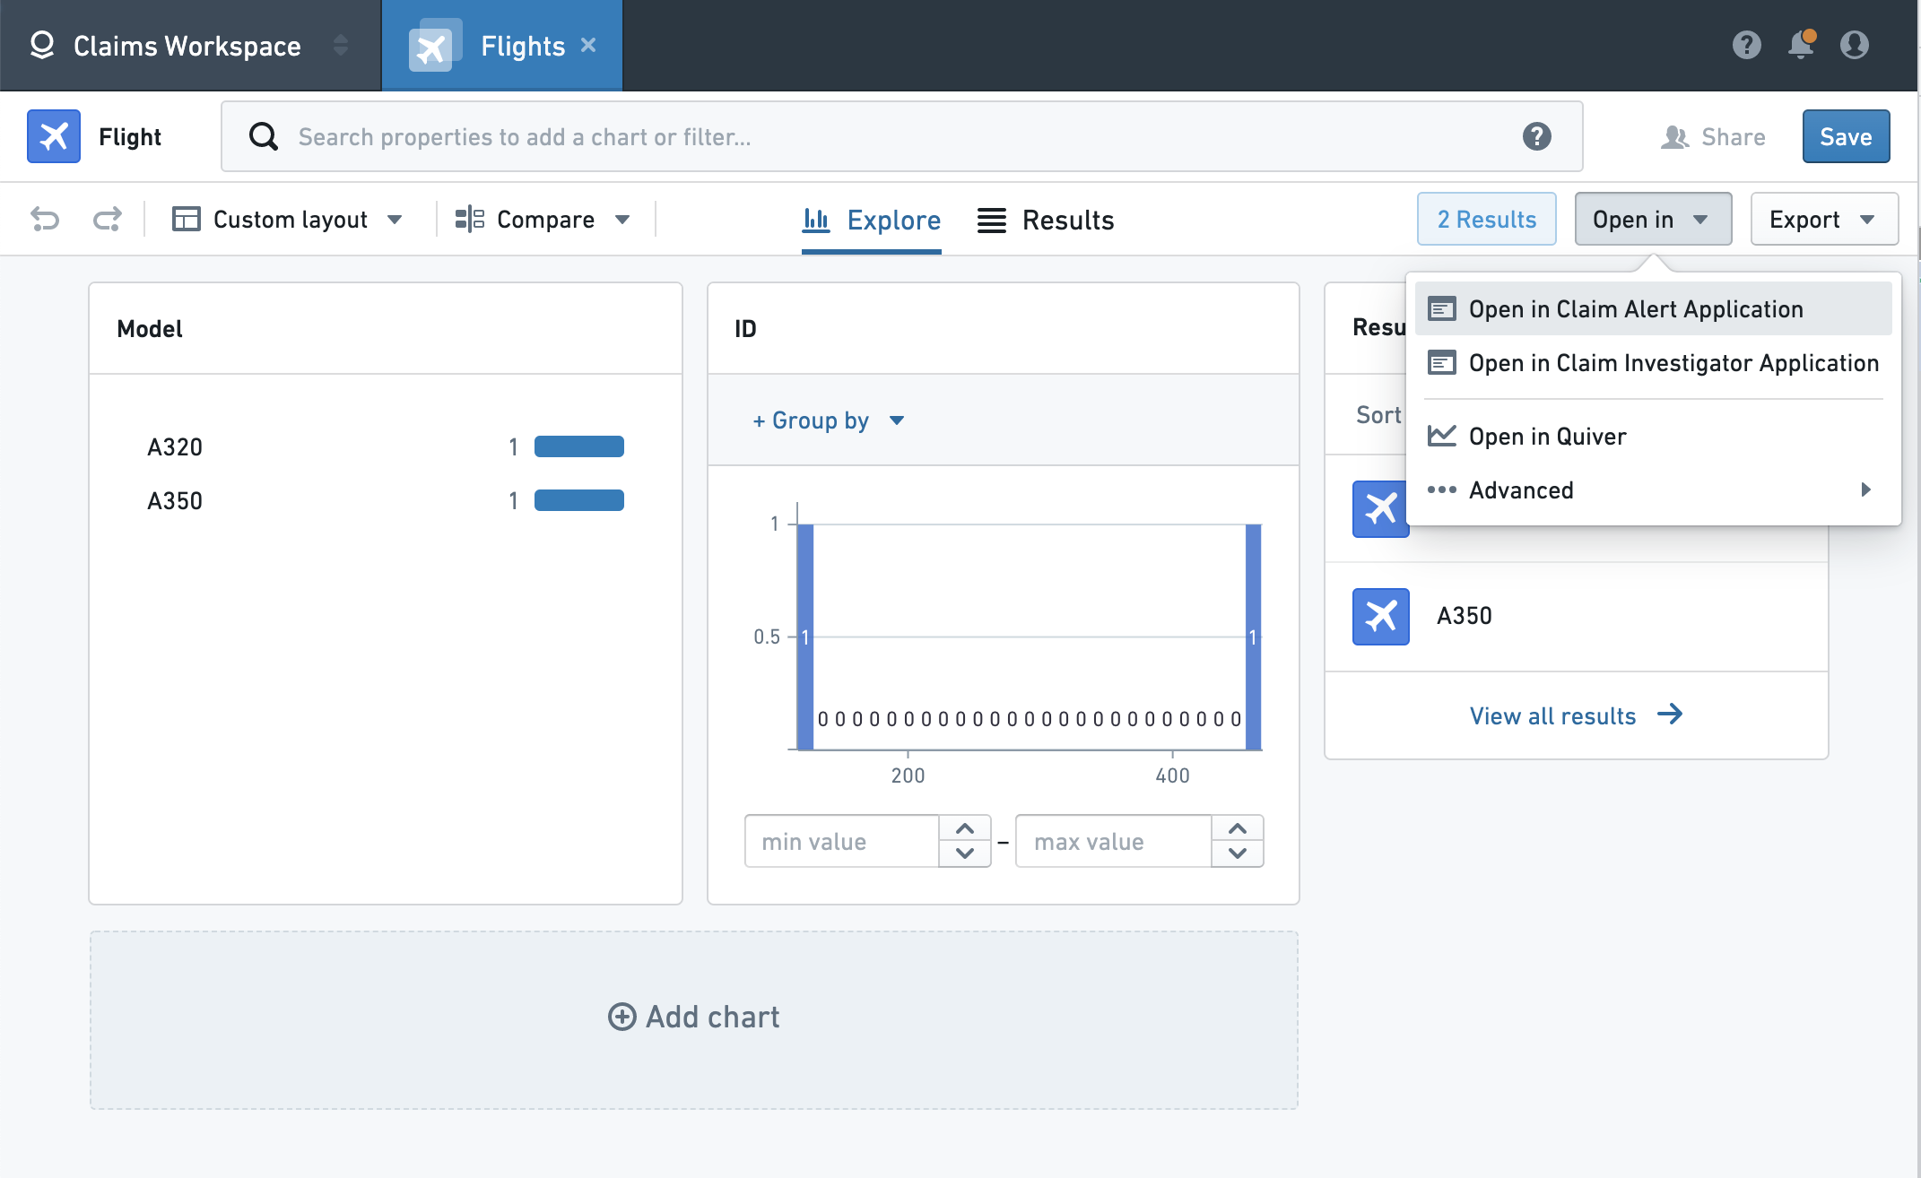This screenshot has width=1921, height=1178.
Task: Open the help question mark in top bar
Action: tap(1746, 45)
